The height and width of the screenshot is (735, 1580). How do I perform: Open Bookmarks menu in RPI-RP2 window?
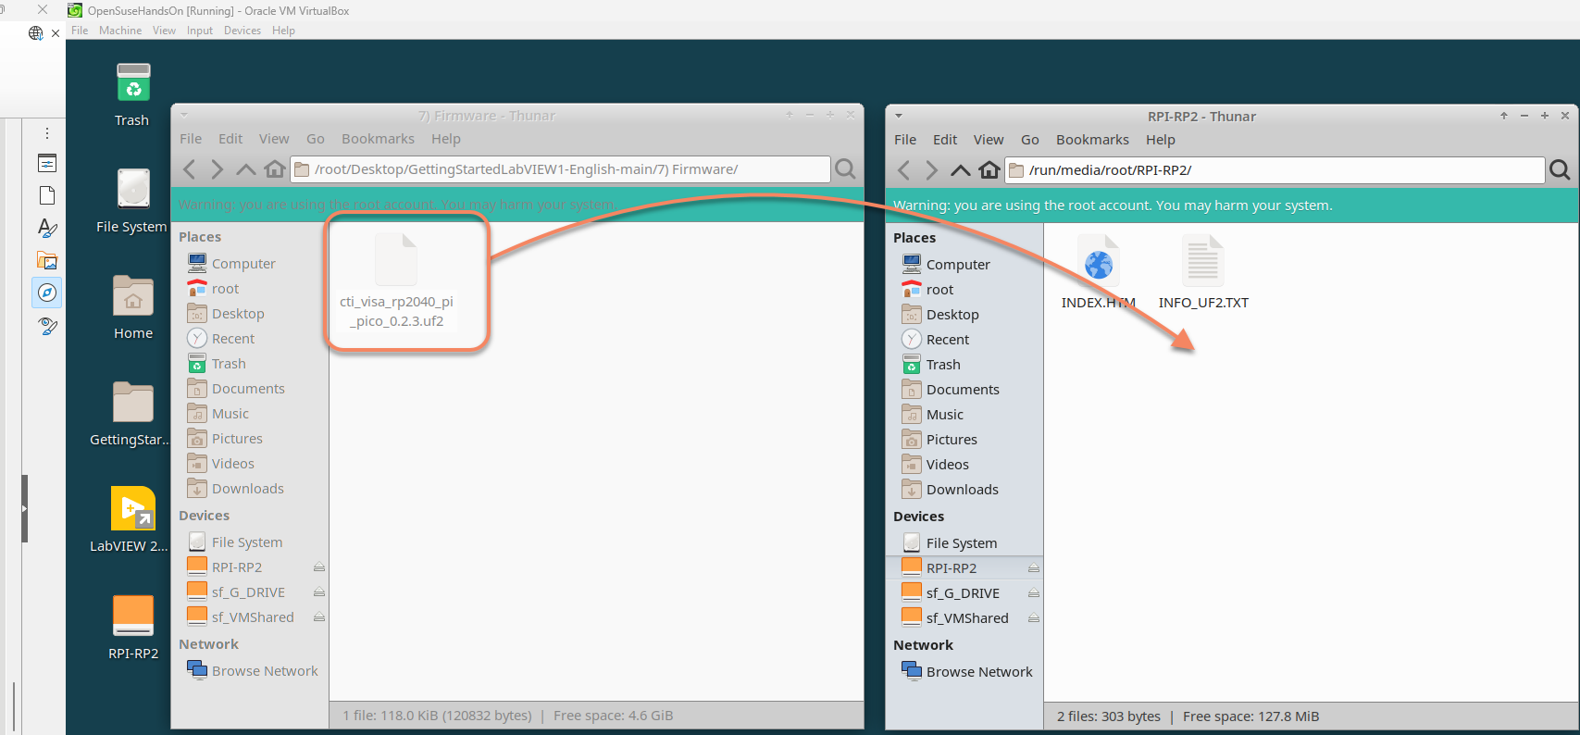[x=1092, y=140]
